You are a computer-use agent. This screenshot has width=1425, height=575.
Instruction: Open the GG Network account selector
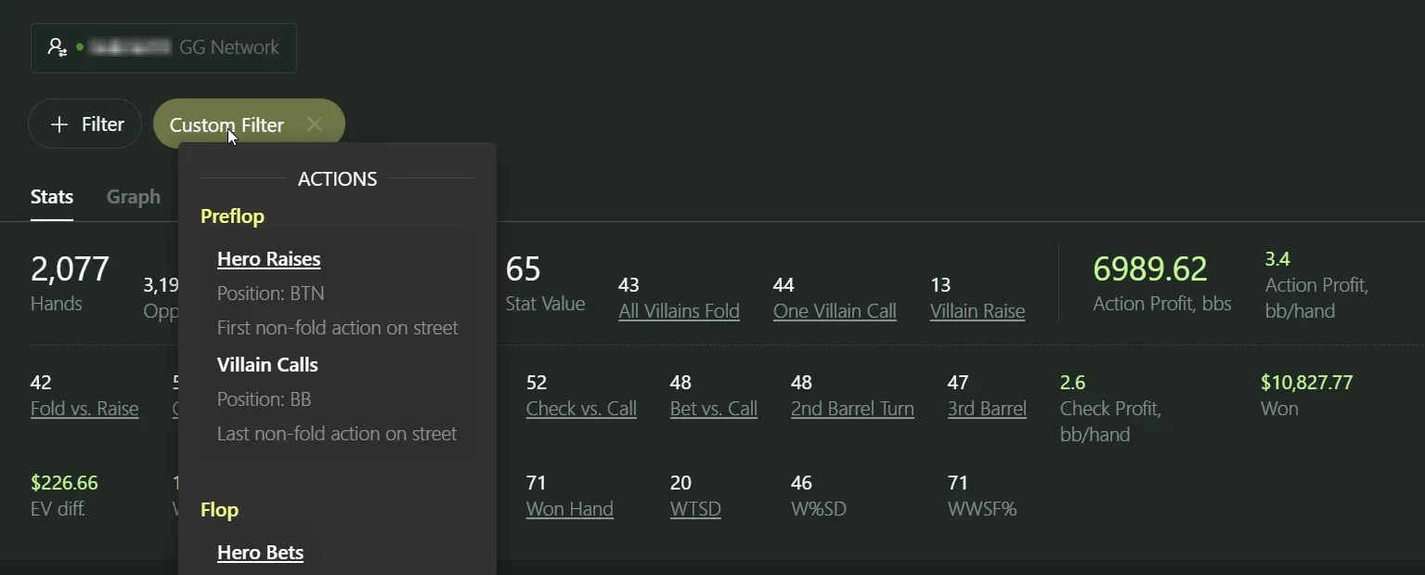[163, 48]
